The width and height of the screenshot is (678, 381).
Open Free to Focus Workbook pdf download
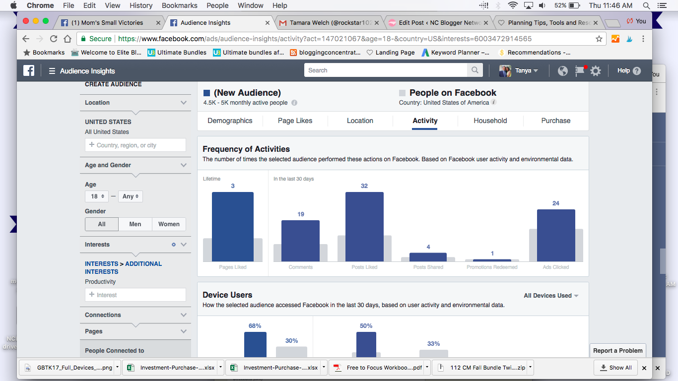(x=380, y=368)
